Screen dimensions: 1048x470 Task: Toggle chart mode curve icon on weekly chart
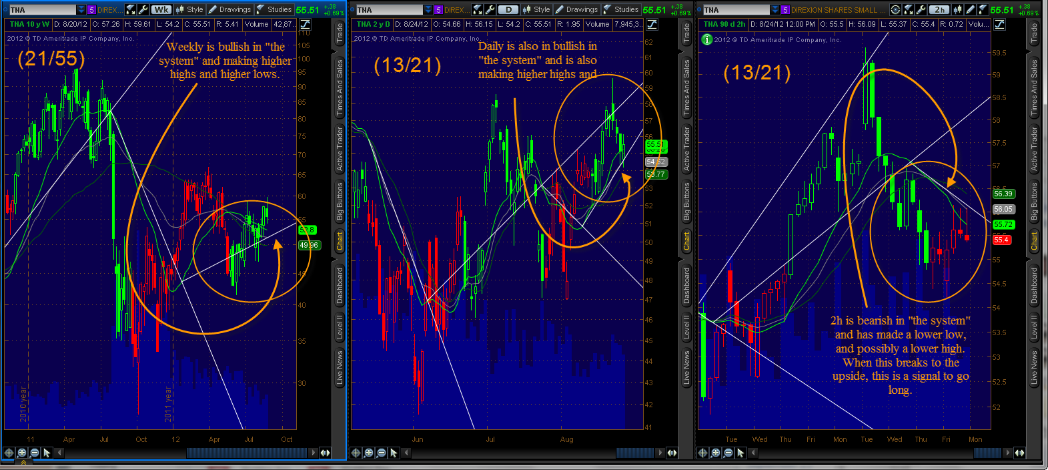(305, 24)
